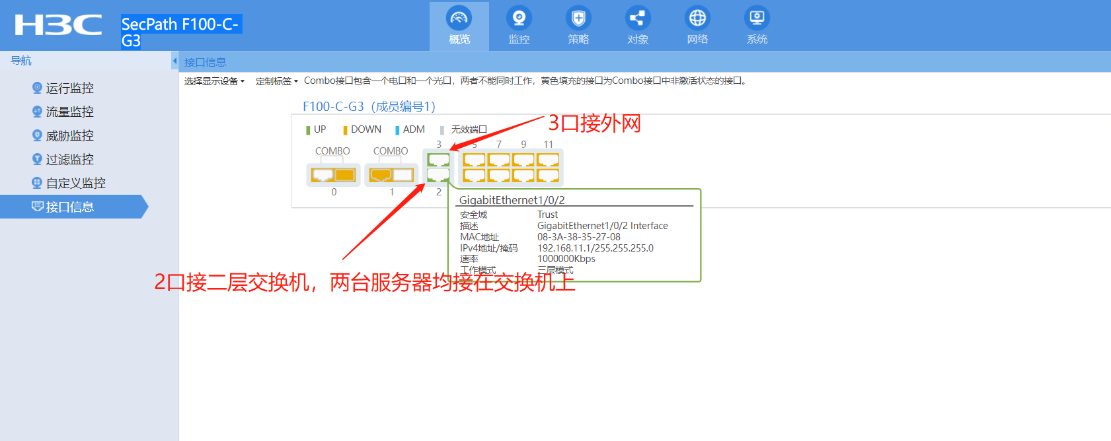Click the monitor icon beside 接口信息
The height and width of the screenshot is (441, 1111).
click(37, 207)
